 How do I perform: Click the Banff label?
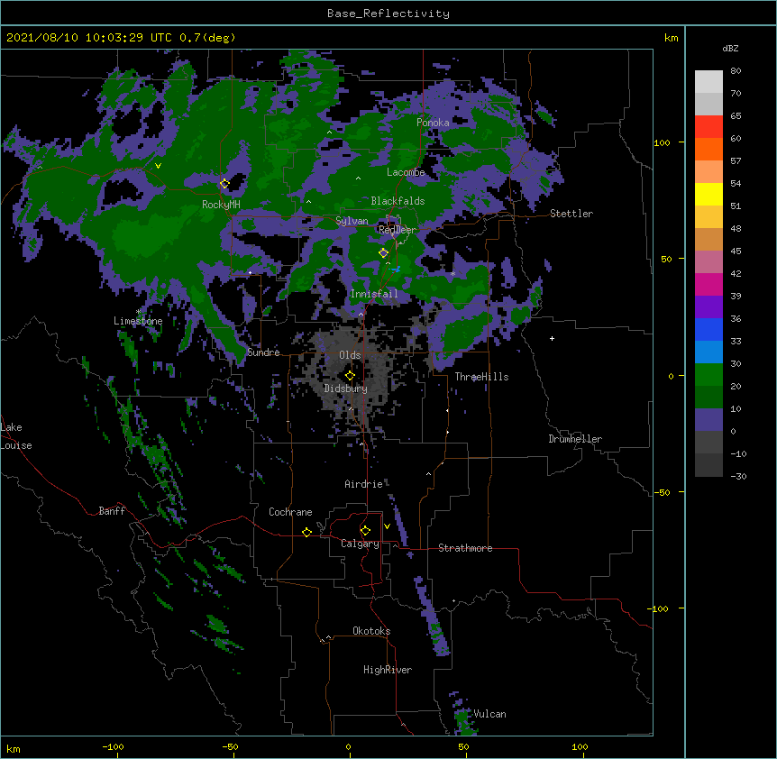112,511
